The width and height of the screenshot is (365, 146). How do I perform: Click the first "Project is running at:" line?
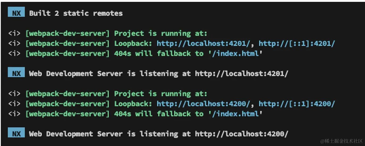point(161,33)
